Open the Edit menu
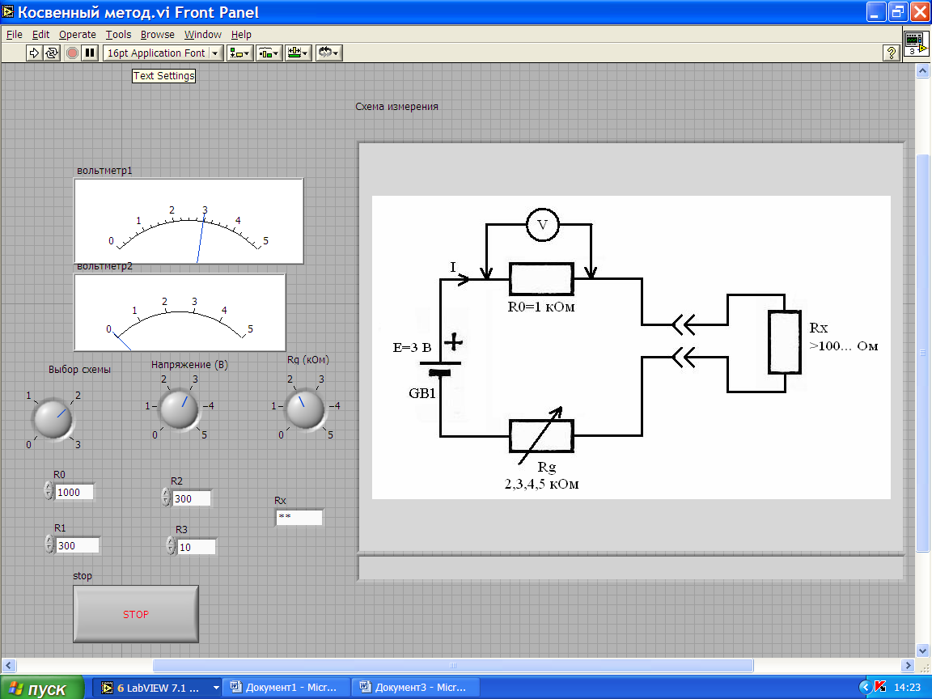Screen dimensions: 932x699 coord(40,35)
